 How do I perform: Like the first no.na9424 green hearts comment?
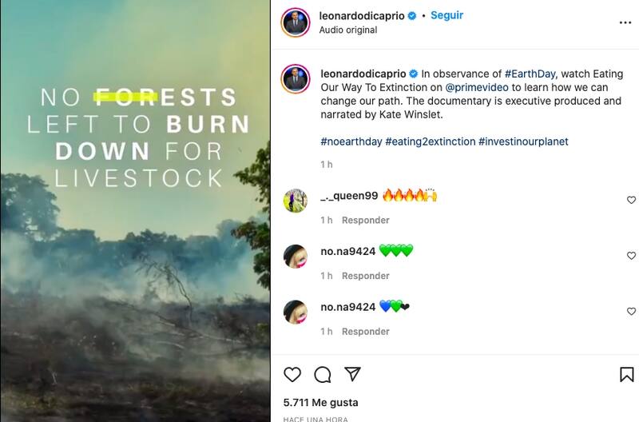tap(631, 256)
